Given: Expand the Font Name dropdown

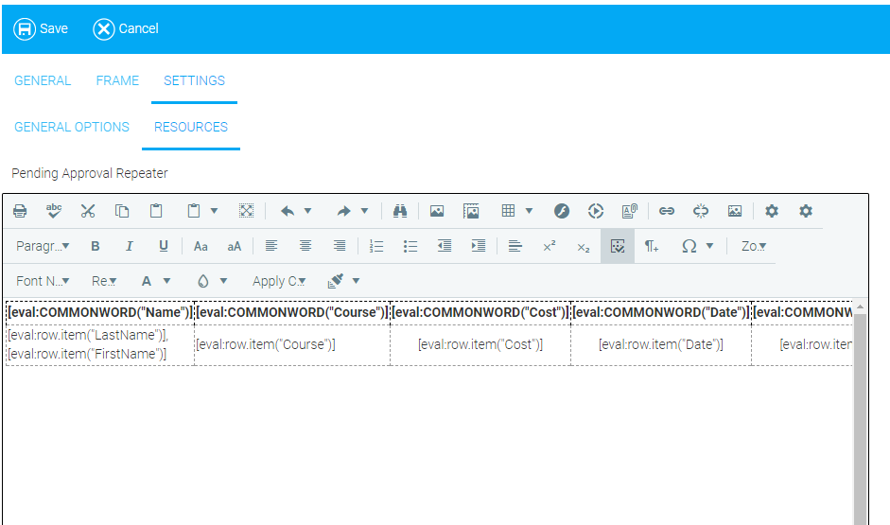Looking at the screenshot, I should (x=43, y=281).
